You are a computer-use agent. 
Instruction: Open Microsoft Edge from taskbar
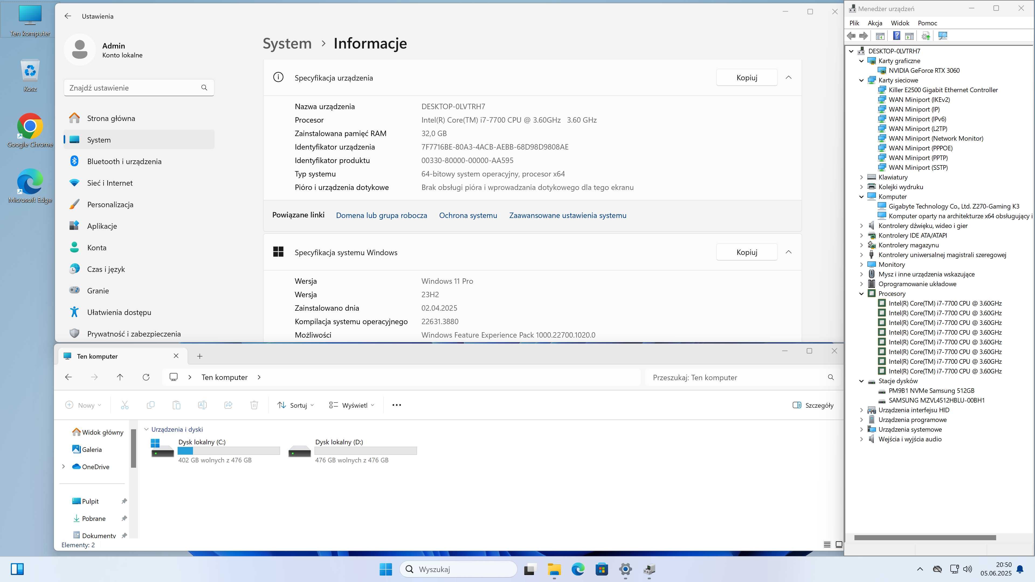click(578, 569)
